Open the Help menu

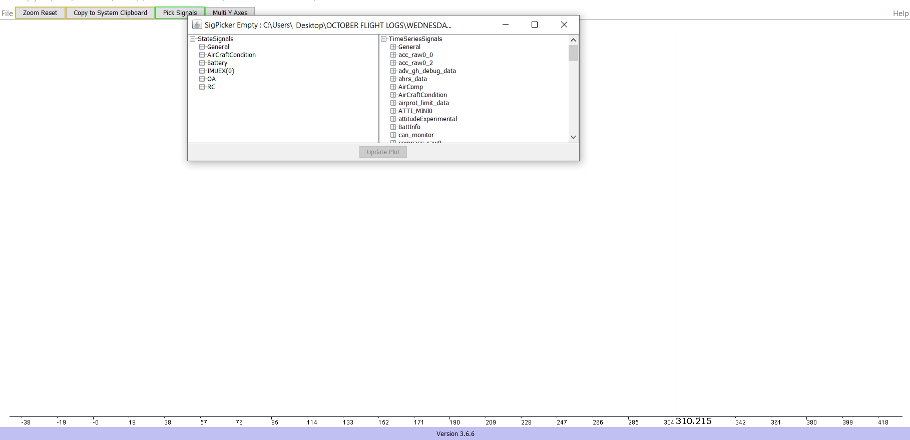900,13
